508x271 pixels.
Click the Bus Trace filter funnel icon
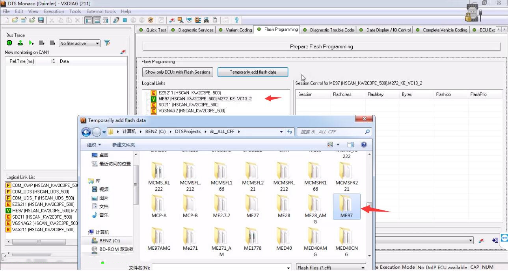[x=107, y=43]
